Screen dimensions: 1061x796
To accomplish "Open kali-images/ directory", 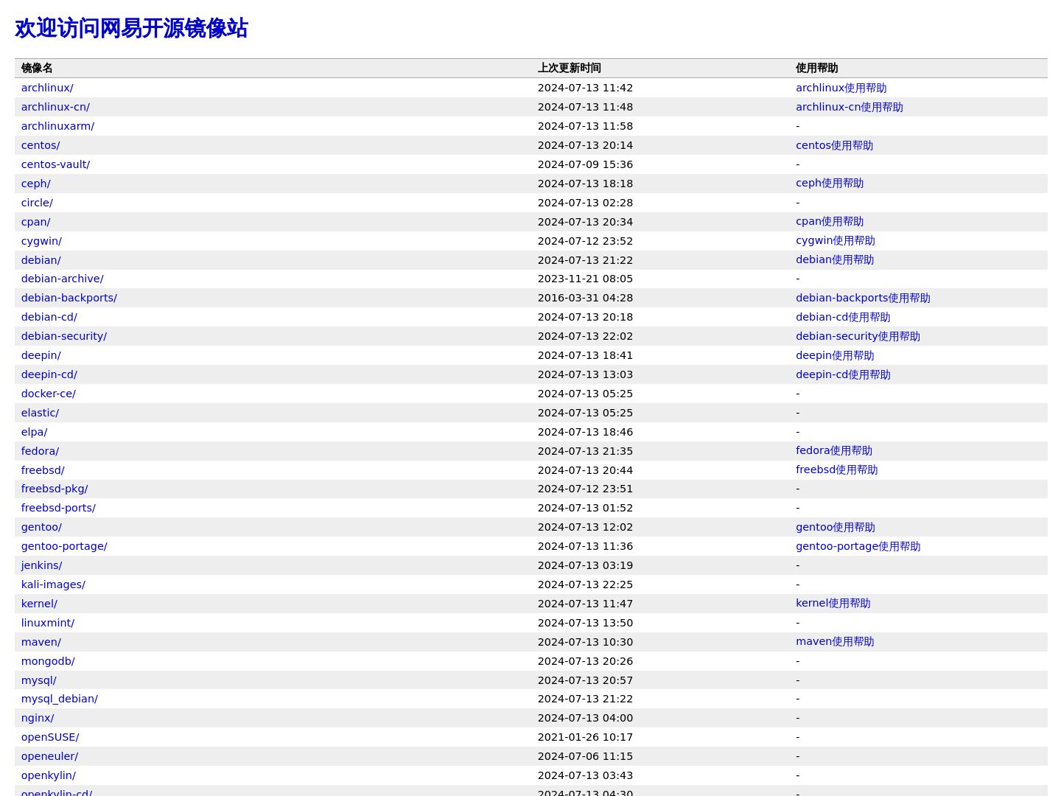I will click(x=53, y=584).
